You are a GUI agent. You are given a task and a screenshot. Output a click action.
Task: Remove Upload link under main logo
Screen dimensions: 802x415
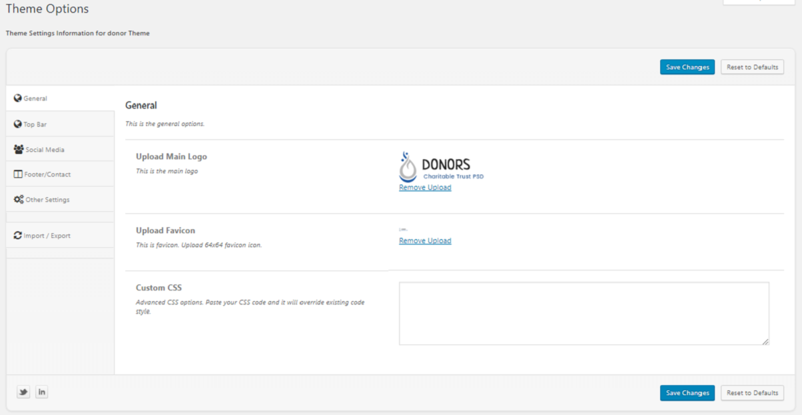click(425, 188)
